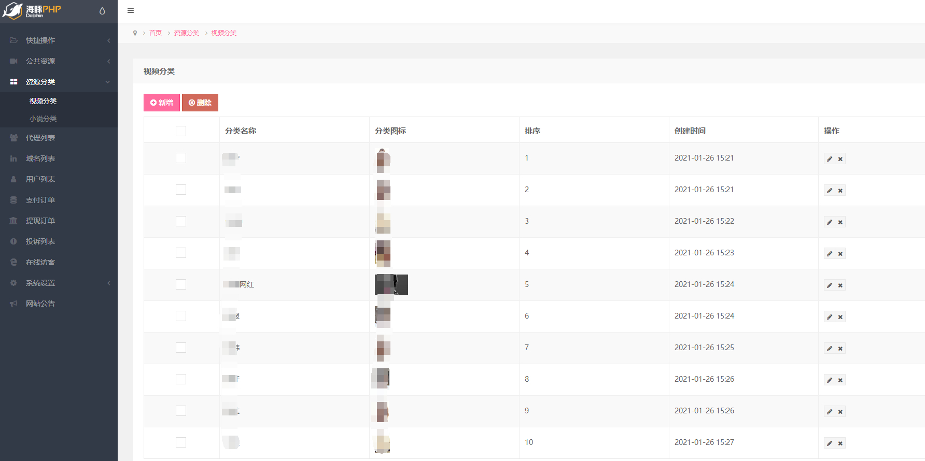Click the 分类名称 column header

click(241, 131)
